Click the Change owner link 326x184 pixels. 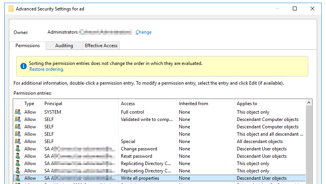coord(143,32)
